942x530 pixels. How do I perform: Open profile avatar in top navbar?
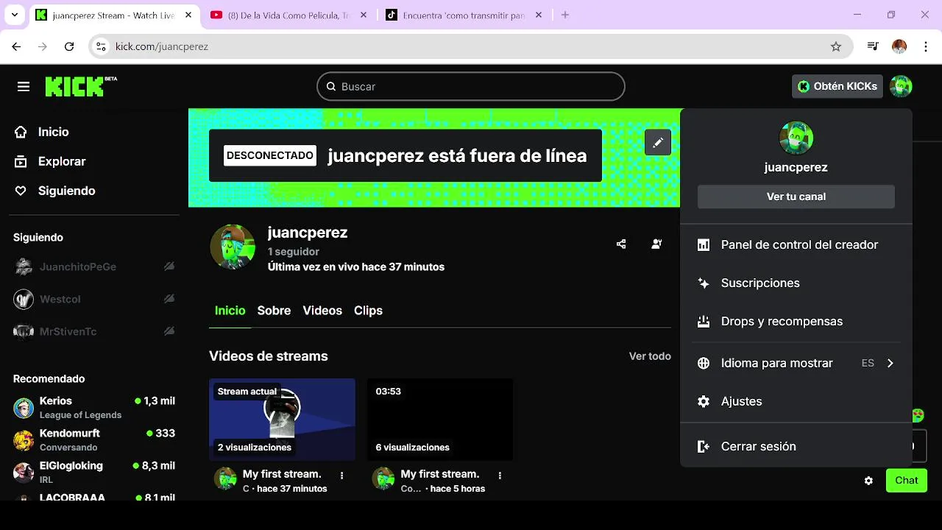pyautogui.click(x=901, y=86)
